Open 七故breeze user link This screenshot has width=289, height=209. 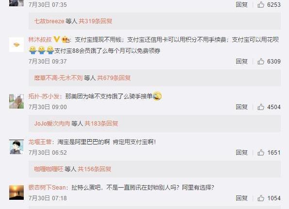click(x=49, y=21)
